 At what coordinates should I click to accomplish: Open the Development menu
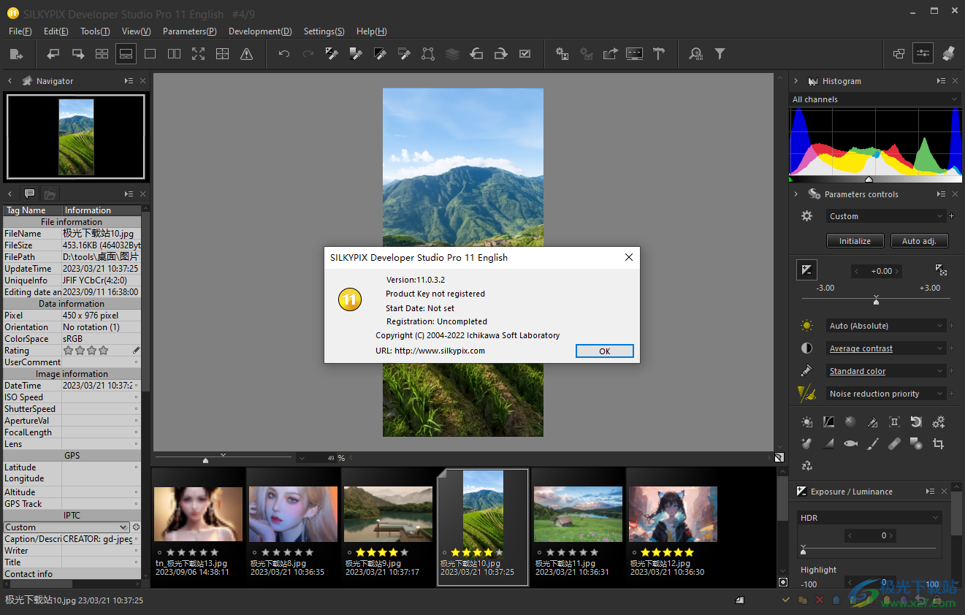(x=260, y=31)
